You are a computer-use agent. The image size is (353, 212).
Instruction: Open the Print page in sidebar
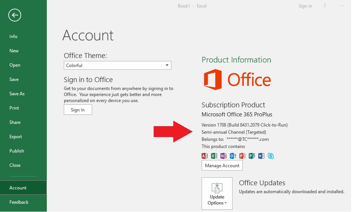pyautogui.click(x=14, y=108)
